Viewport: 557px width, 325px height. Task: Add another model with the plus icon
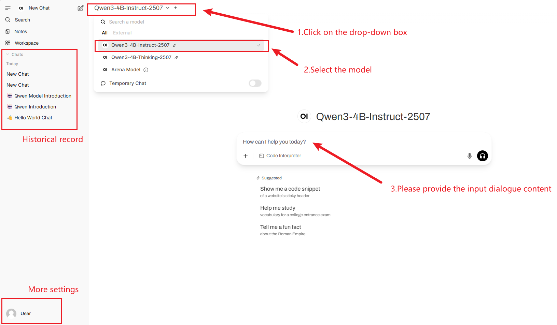tap(176, 8)
